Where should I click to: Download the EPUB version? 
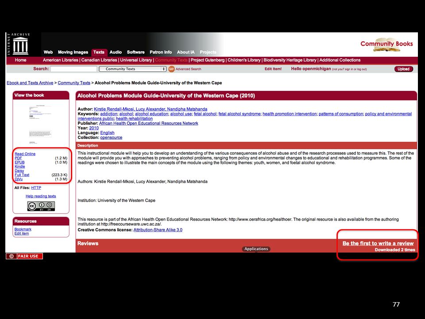pos(19,162)
